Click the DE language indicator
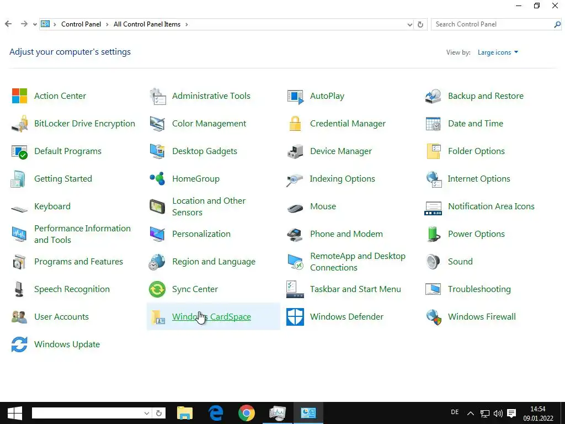The image size is (565, 424). tap(455, 412)
